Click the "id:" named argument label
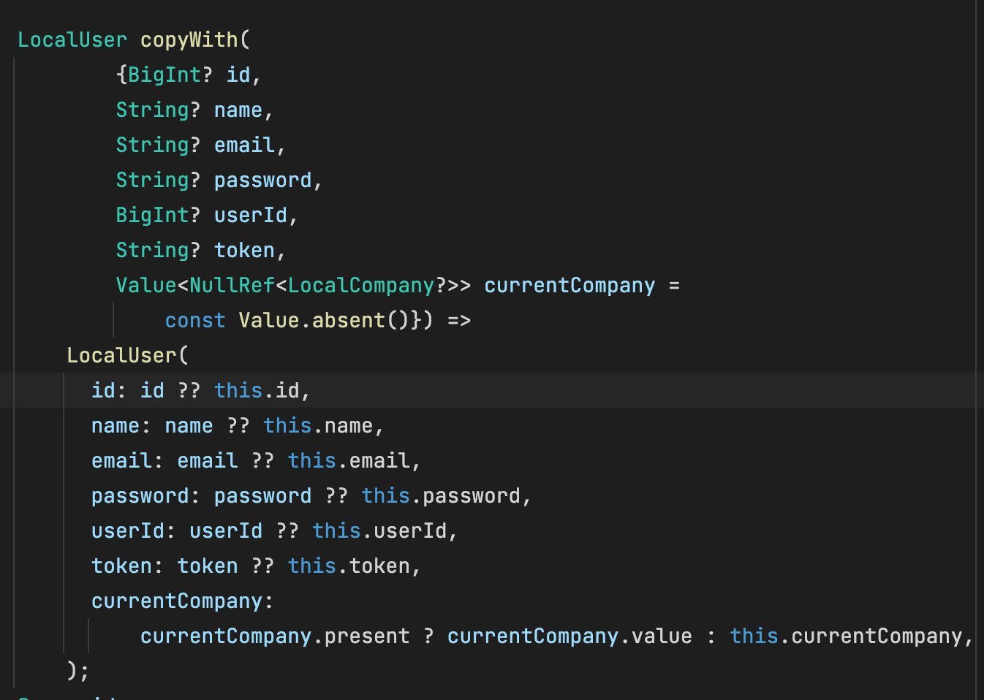The height and width of the screenshot is (700, 984). click(x=110, y=390)
